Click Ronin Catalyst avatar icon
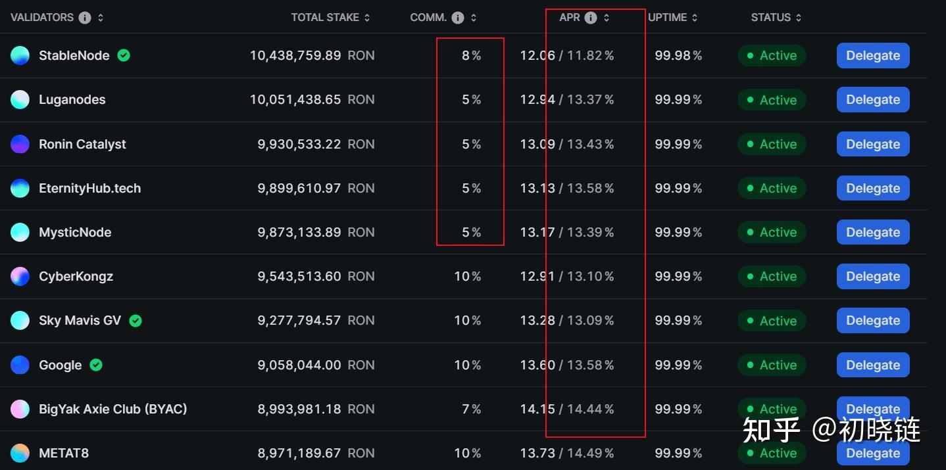 (x=20, y=144)
